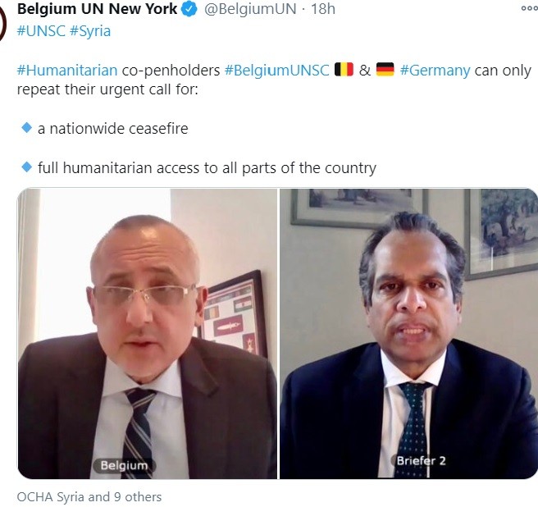Click the Belgium caption label on photo

[x=124, y=465]
